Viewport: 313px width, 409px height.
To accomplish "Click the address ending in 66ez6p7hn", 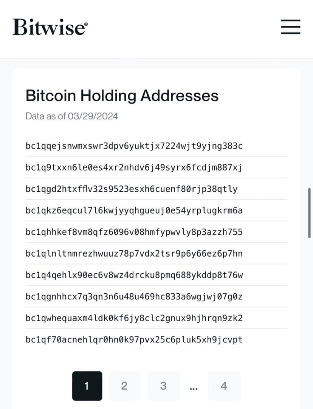I will (x=134, y=254).
